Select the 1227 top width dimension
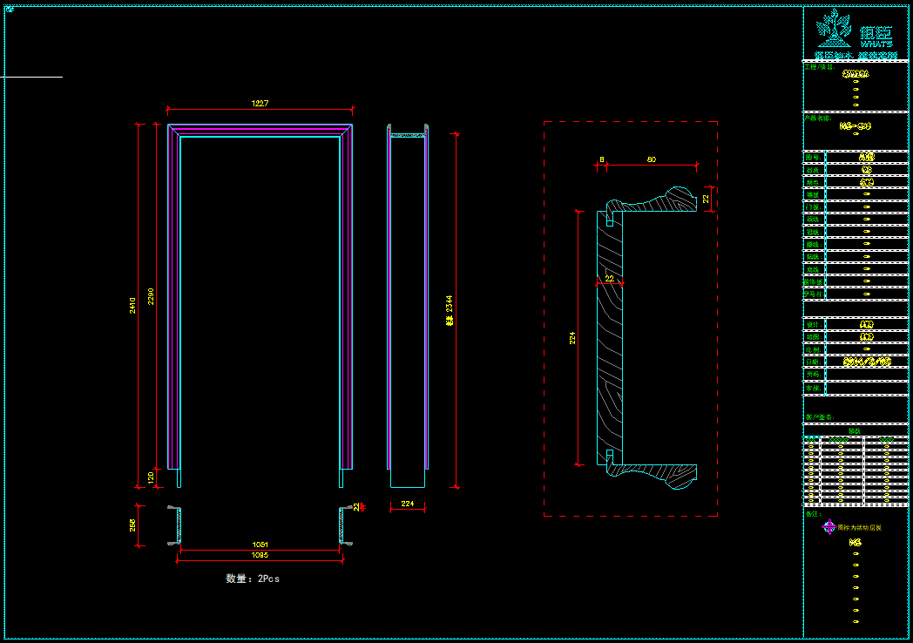913x643 pixels. [260, 103]
